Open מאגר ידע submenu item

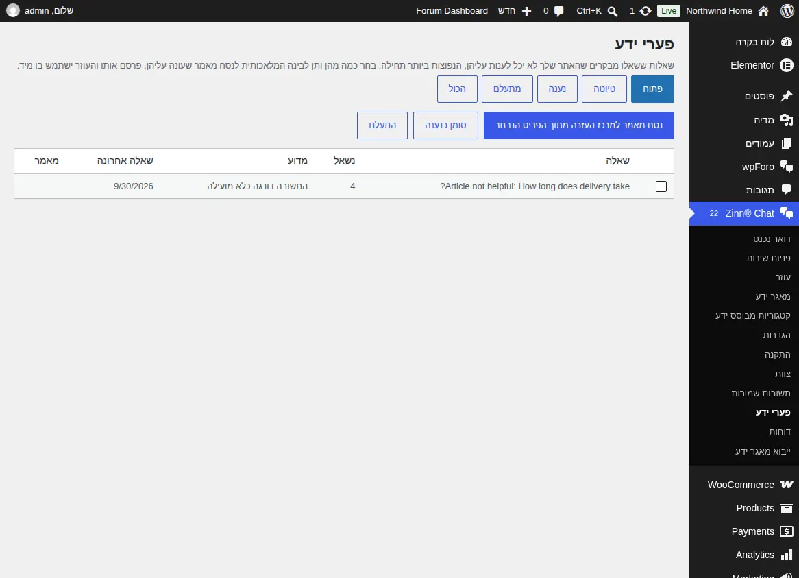(x=772, y=297)
